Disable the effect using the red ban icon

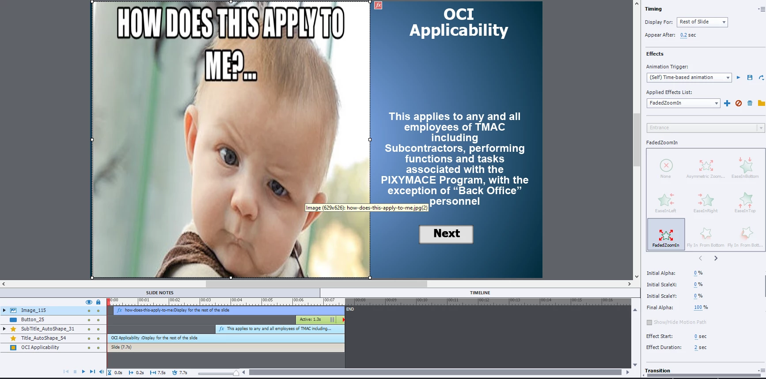tap(739, 103)
